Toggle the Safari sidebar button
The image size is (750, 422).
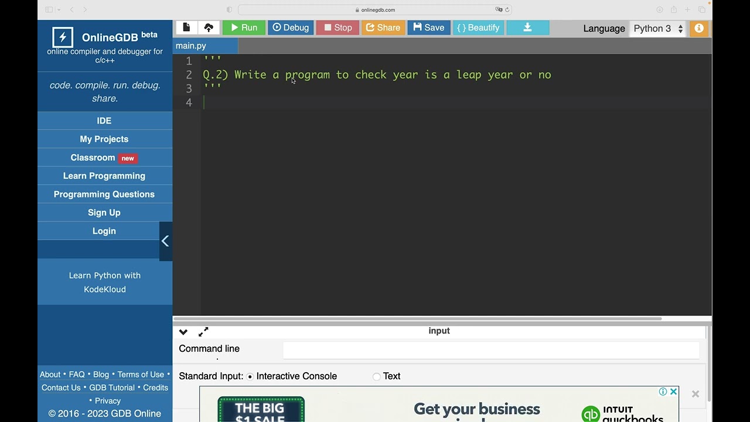coord(49,10)
